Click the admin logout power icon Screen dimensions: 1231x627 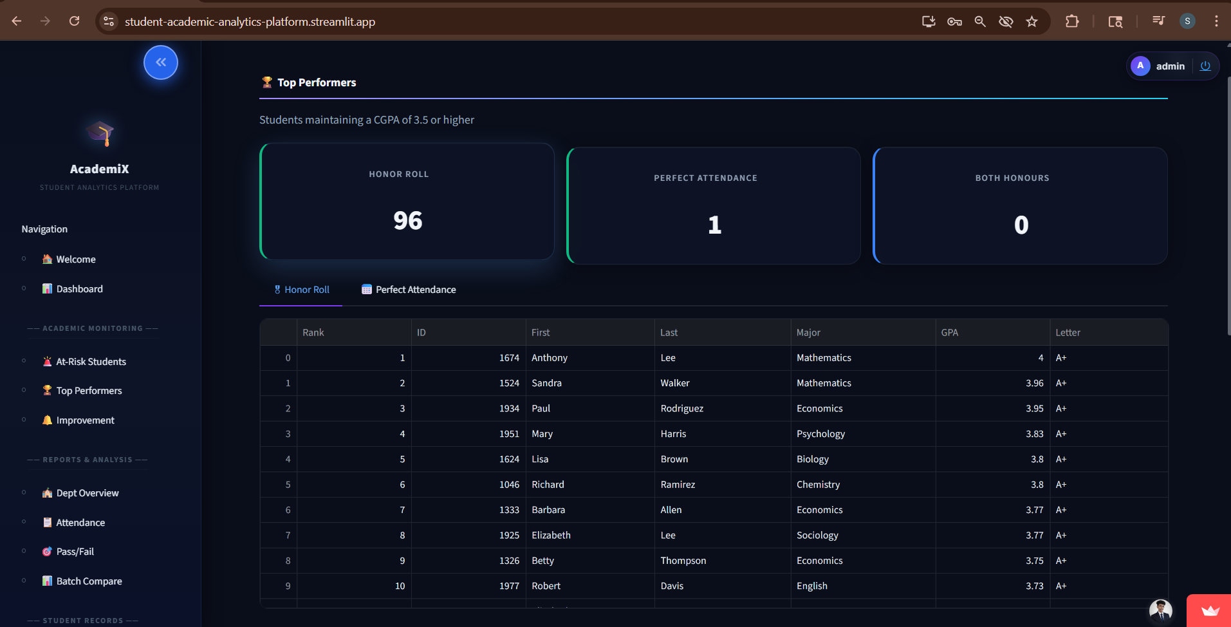1205,66
